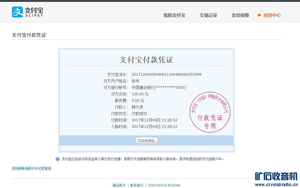The image size is (300, 188).
Task: Click the received amount 100.00 元
Action: coord(140,94)
